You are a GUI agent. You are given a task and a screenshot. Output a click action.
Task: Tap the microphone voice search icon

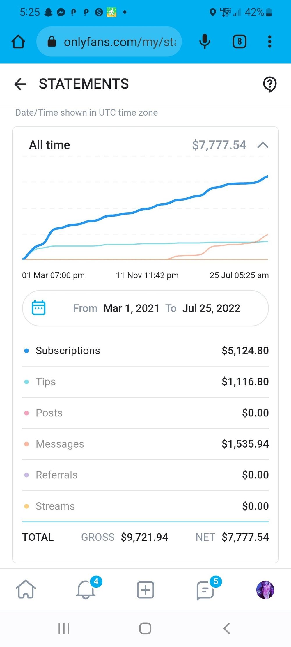(205, 42)
